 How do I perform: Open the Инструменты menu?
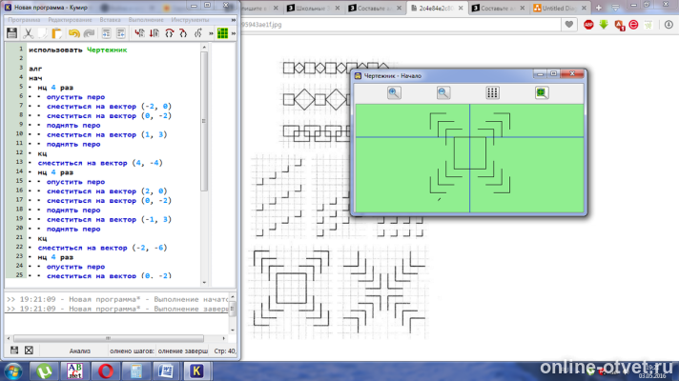[x=190, y=20]
